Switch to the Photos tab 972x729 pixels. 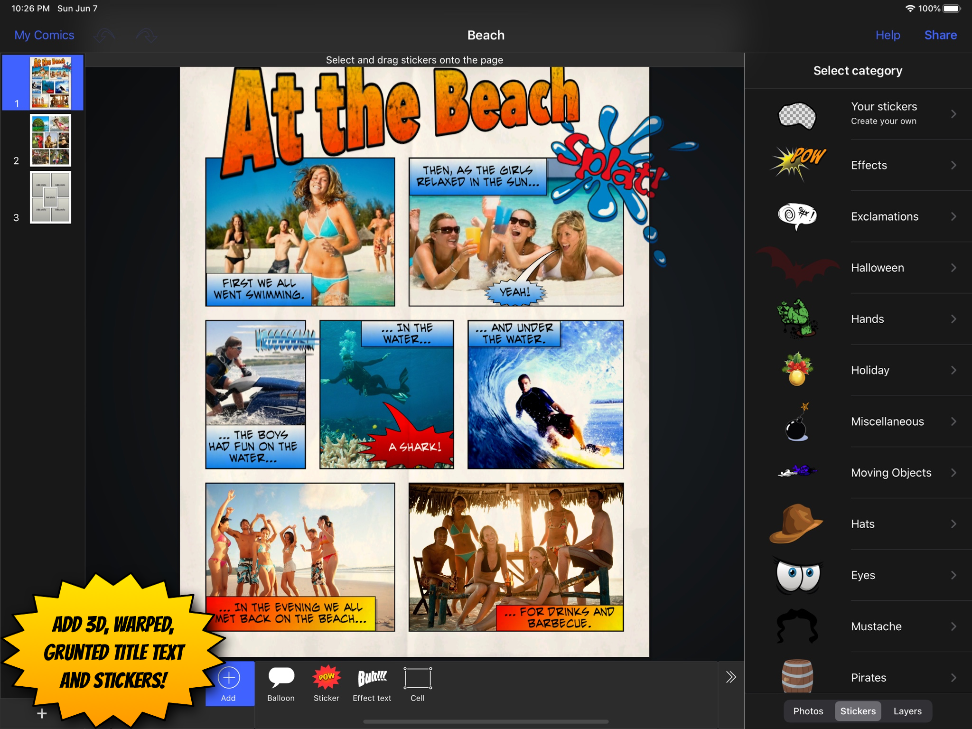pyautogui.click(x=808, y=711)
